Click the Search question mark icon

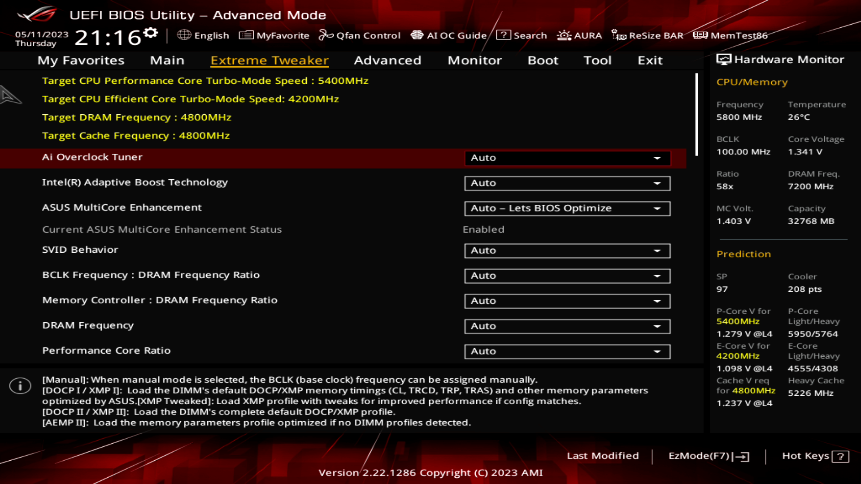[503, 35]
